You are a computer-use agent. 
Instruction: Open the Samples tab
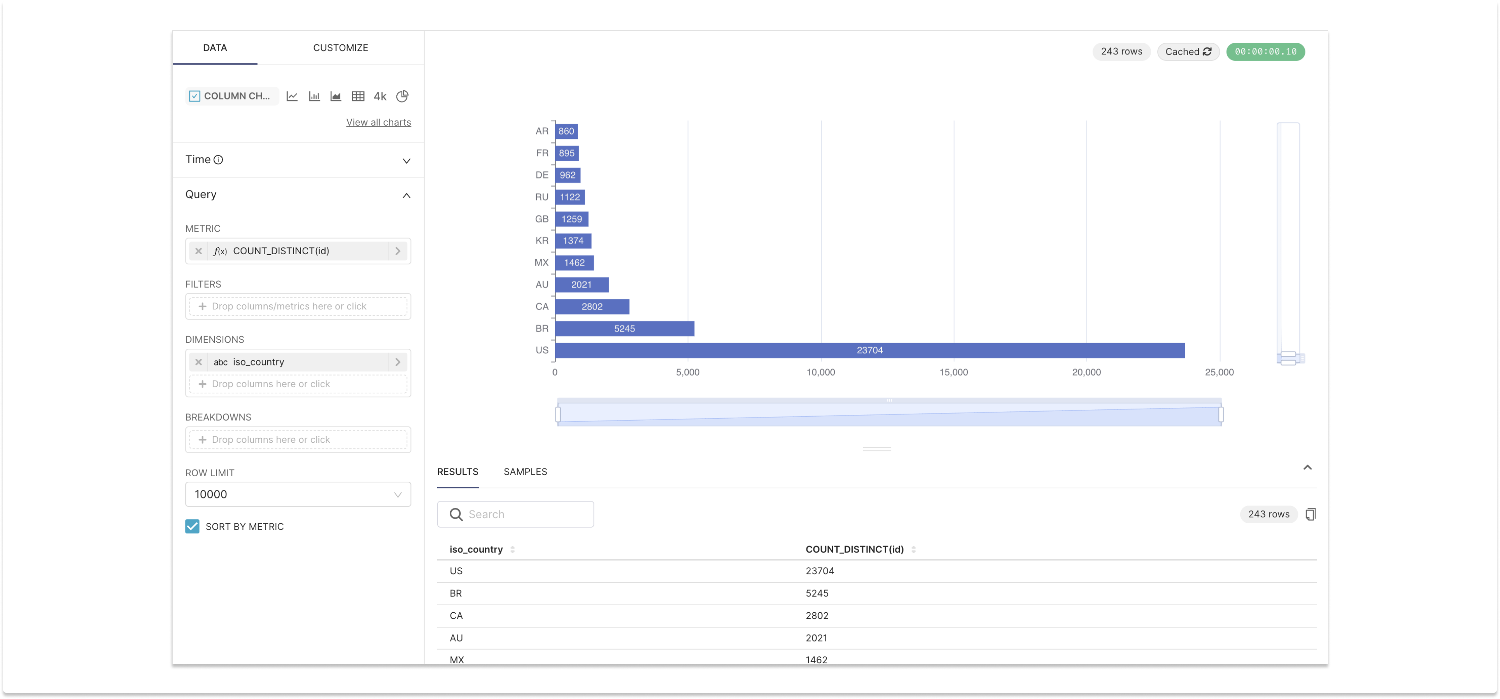[x=525, y=472]
